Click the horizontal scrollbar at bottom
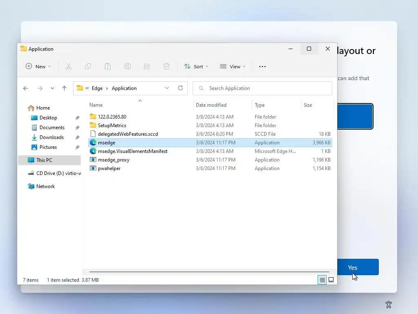418x314 pixels. coord(209,272)
